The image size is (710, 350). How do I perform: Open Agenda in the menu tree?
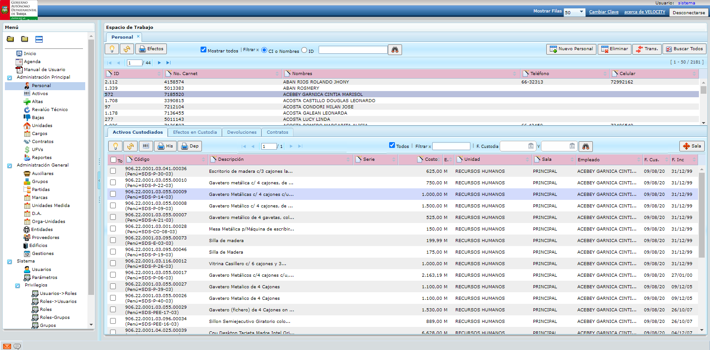tap(32, 61)
